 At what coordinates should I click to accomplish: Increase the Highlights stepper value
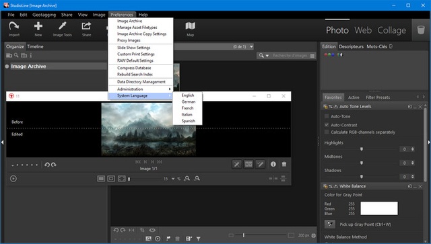pyautogui.click(x=412, y=148)
